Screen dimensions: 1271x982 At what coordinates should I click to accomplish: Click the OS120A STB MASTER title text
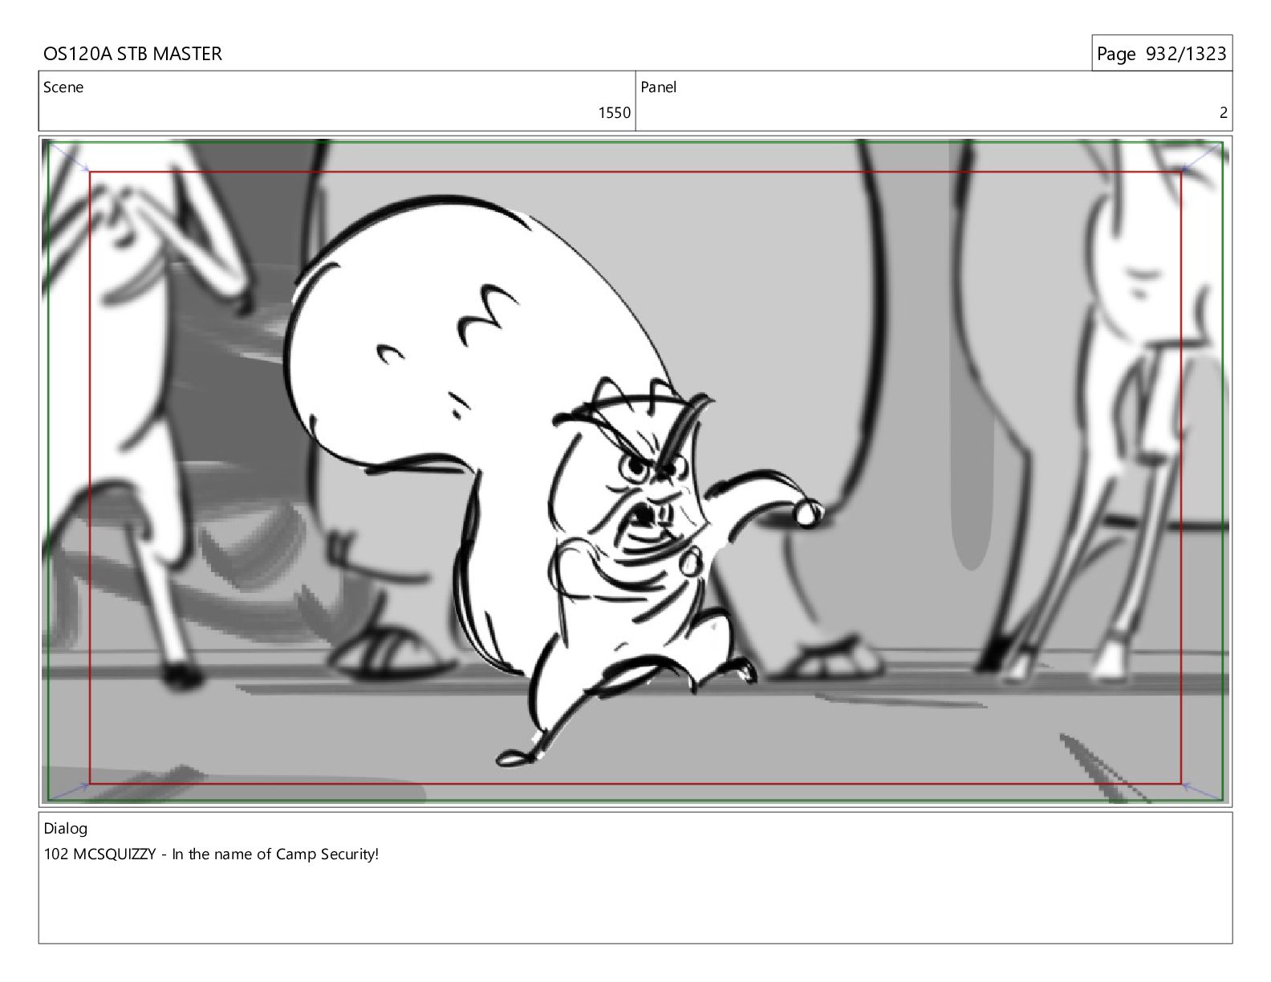(132, 54)
